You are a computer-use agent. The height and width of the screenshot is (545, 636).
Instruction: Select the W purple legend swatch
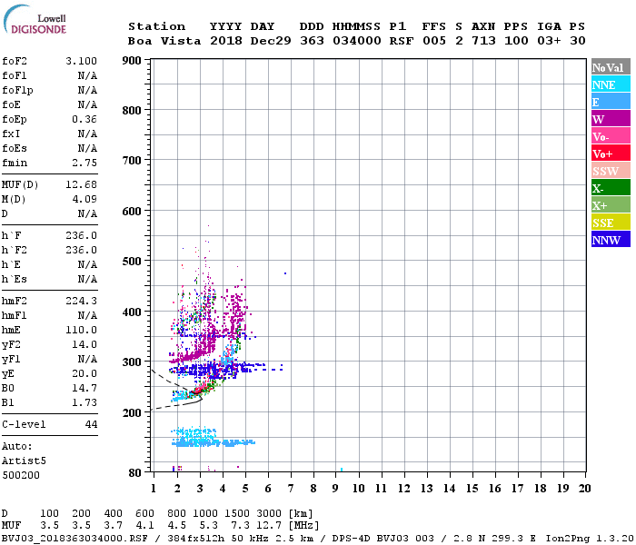coord(611,119)
